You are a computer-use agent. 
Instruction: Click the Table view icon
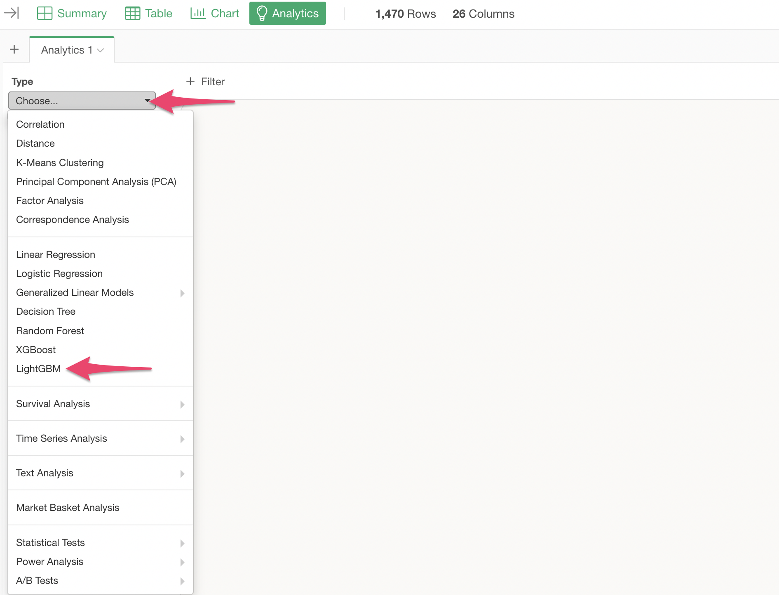coord(132,13)
